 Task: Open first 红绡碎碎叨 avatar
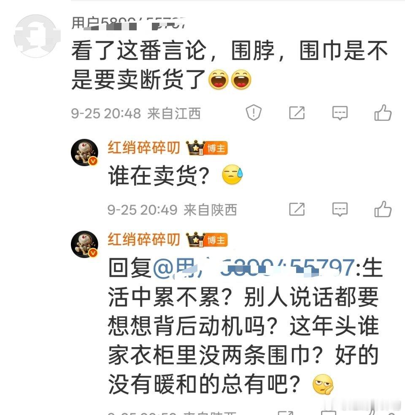point(84,153)
